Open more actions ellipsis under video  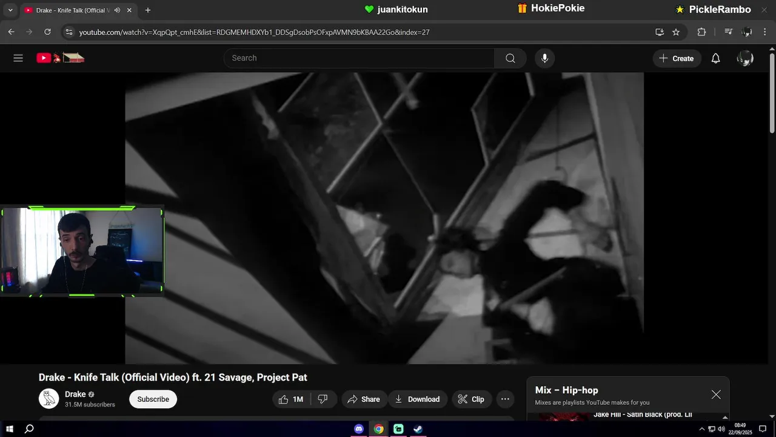[505, 399]
